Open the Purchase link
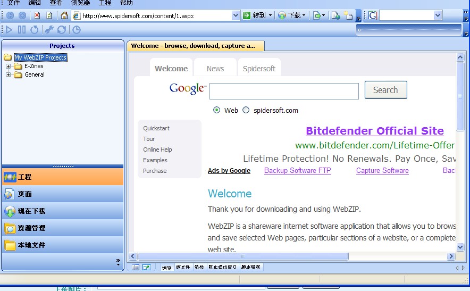Screen dimensions: 470x291 [155, 171]
